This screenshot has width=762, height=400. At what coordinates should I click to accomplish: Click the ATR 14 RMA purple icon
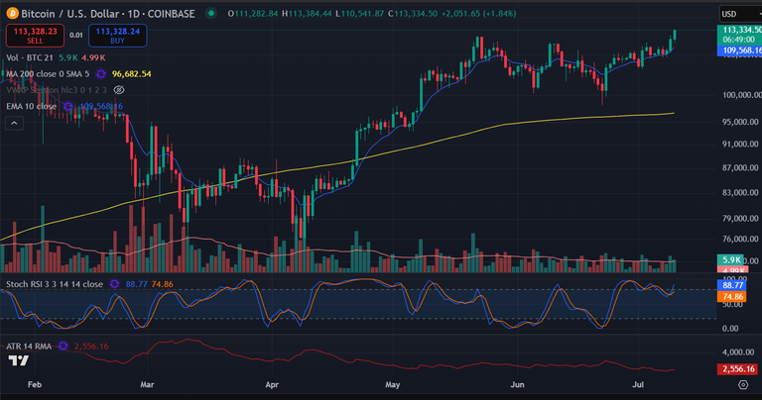[x=63, y=346]
